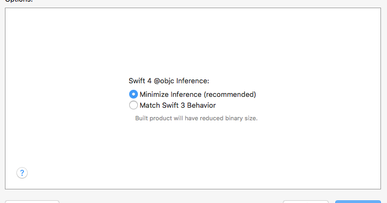
Task: Choose the Match Swift 3 Behavior radio button
Action: pyautogui.click(x=134, y=105)
